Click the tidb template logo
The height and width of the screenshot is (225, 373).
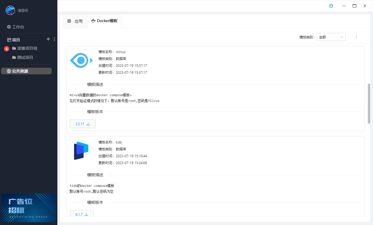tap(81, 151)
